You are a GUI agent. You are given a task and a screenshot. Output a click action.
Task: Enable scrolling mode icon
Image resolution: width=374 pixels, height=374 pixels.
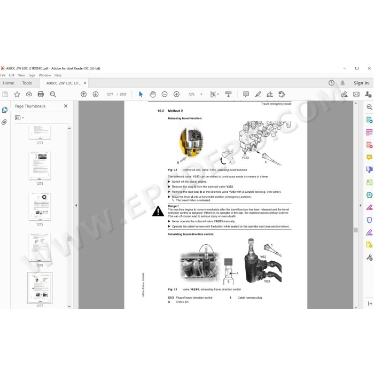[228, 94]
